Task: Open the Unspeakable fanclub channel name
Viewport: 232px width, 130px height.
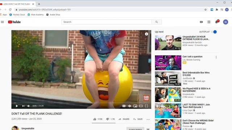Action: 192,43
